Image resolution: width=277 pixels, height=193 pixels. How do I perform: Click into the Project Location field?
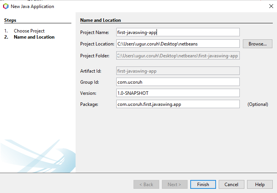(178, 44)
